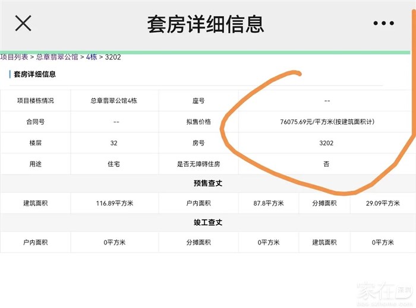Viewport: 416px width, 308px height.
Task: Select the 29.09平方米 shared area value
Action: 383,204
